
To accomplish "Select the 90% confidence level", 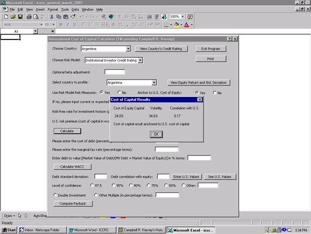I will (x=130, y=185).
